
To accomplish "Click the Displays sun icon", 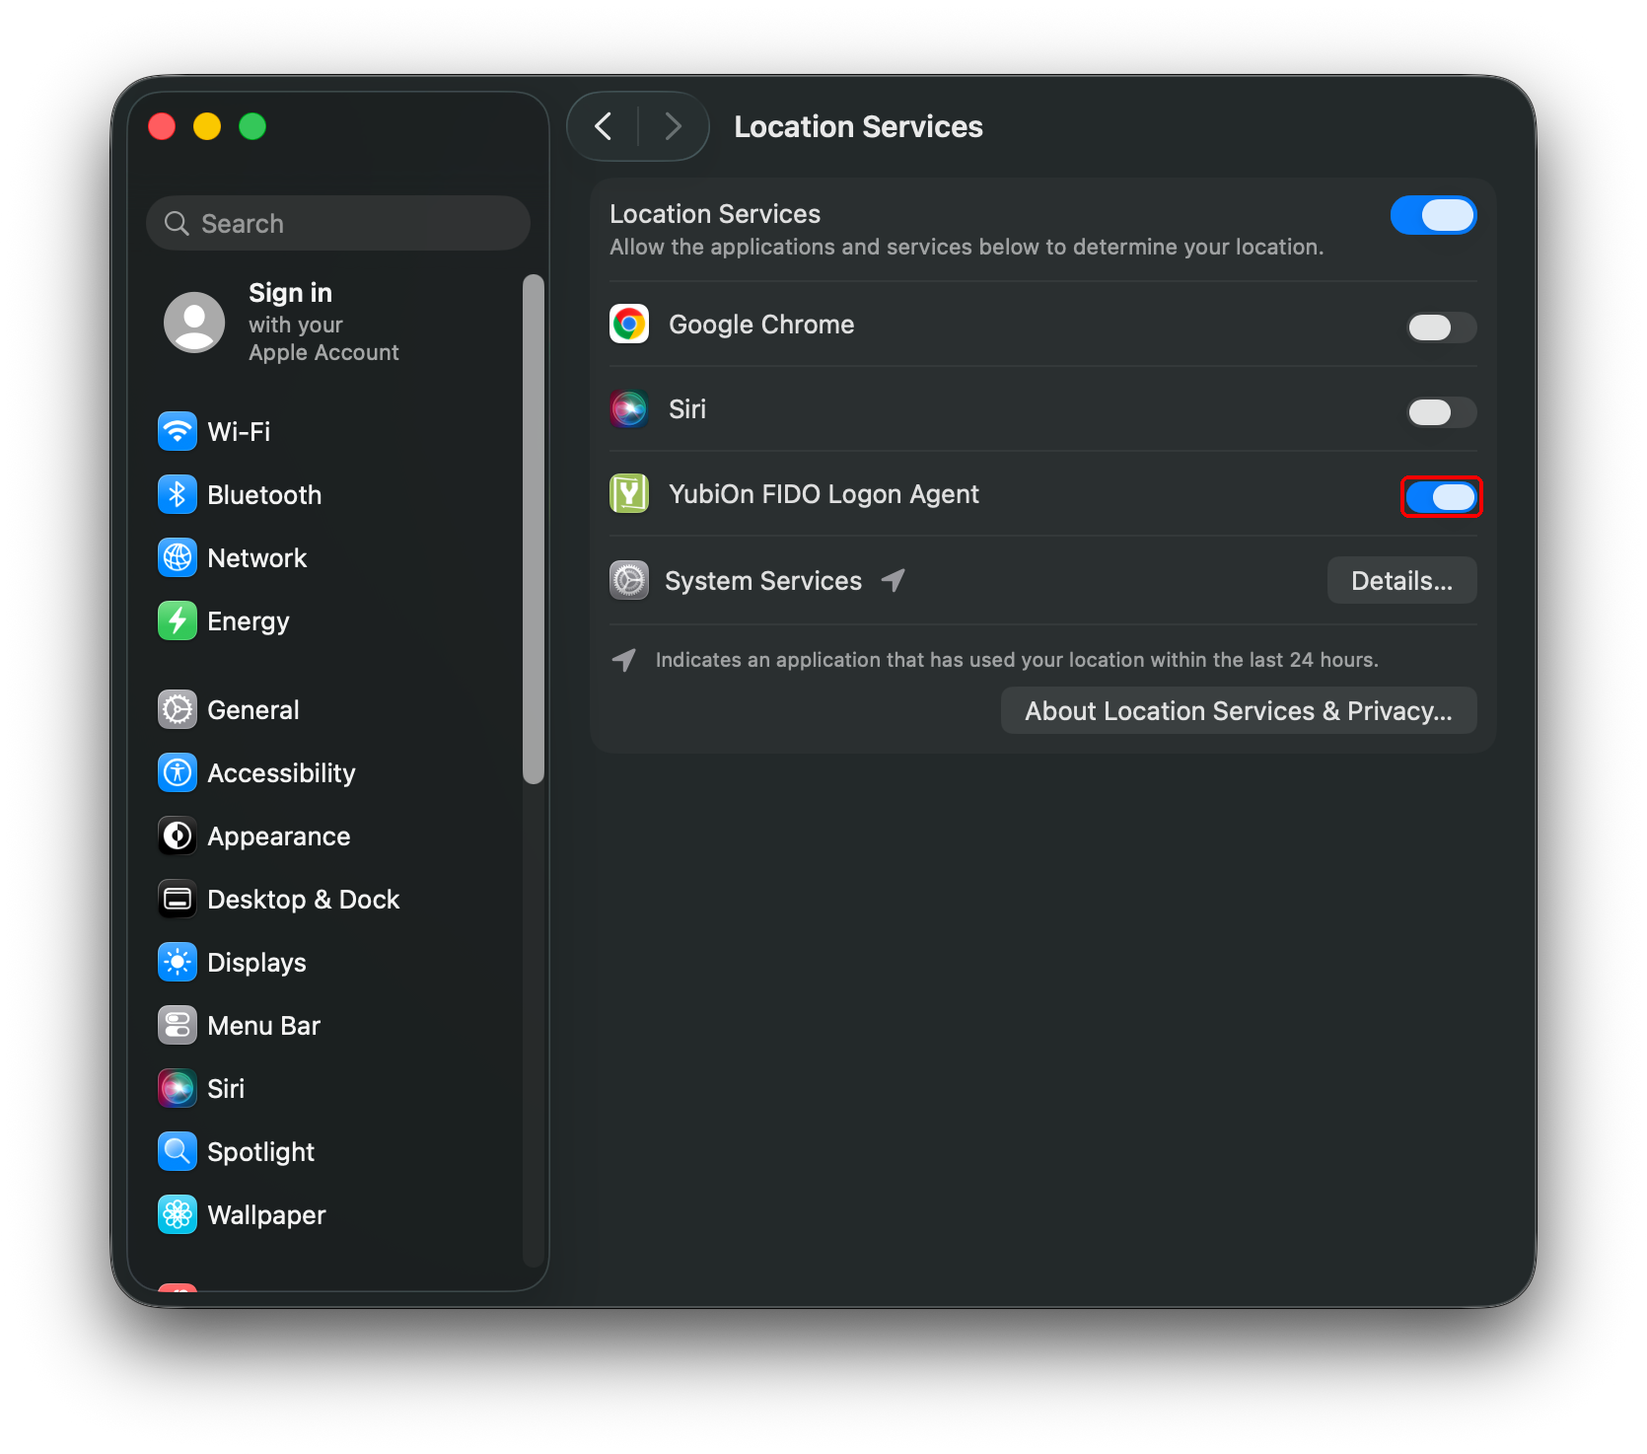I will pyautogui.click(x=178, y=962).
